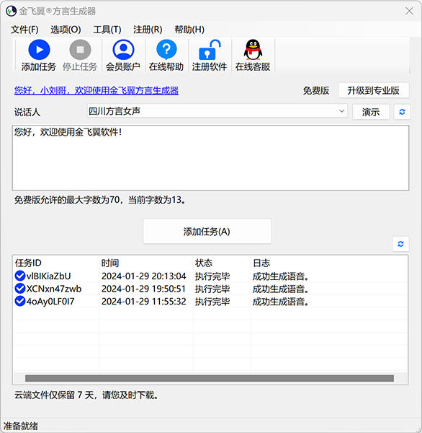Click the 免费版 edition label
Screen dimensions: 422x433
pyautogui.click(x=316, y=90)
